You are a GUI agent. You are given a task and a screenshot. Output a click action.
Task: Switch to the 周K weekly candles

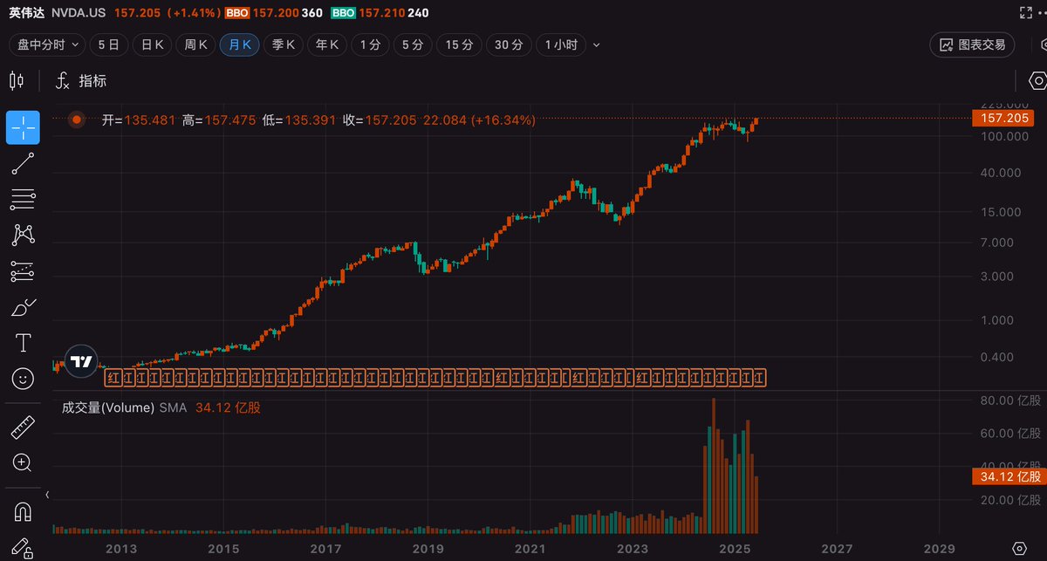(x=195, y=44)
